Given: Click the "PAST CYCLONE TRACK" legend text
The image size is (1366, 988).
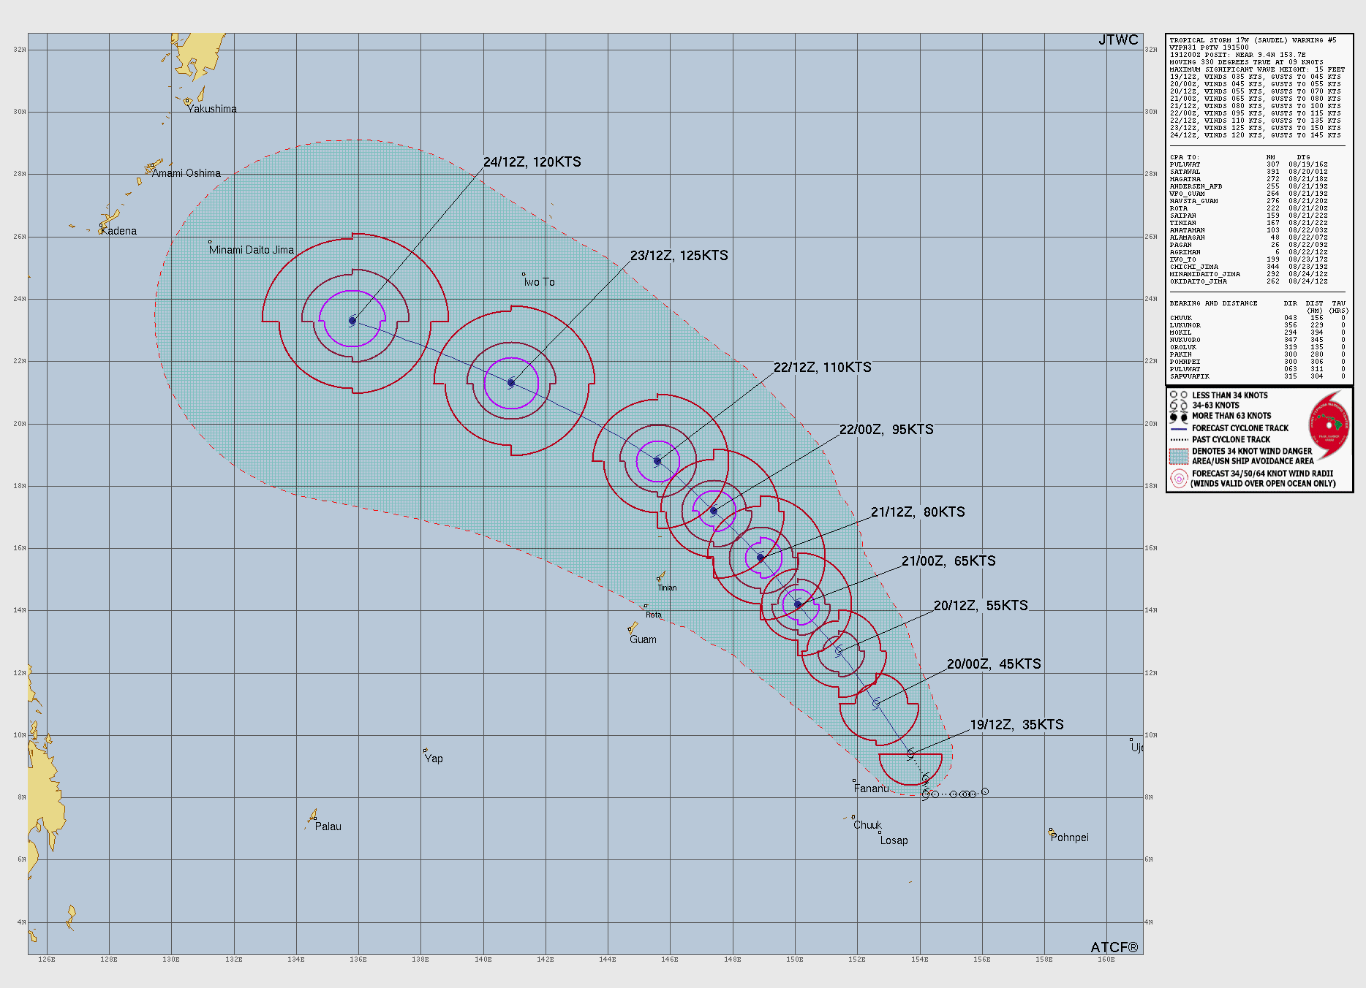Looking at the screenshot, I should click(x=1231, y=440).
